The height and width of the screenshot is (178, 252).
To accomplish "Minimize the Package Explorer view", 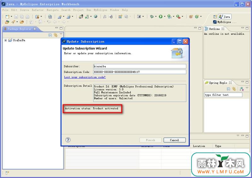I will click(x=57, y=28).
